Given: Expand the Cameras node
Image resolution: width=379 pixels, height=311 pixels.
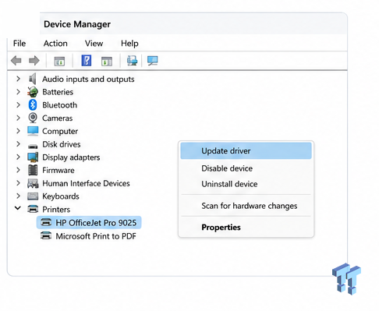Looking at the screenshot, I should point(18,118).
